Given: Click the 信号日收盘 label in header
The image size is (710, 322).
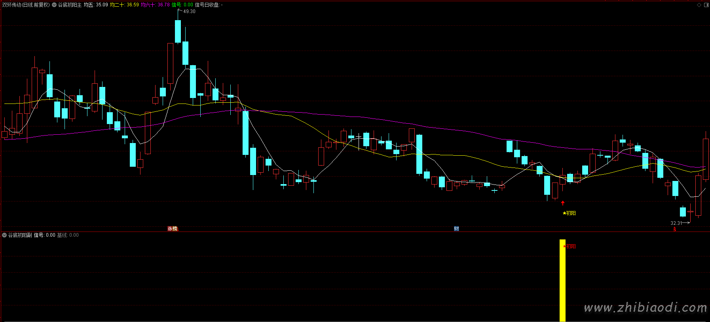Looking at the screenshot, I should [207, 5].
